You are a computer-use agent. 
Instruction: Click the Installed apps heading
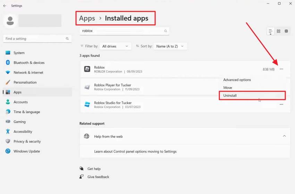coord(126,18)
